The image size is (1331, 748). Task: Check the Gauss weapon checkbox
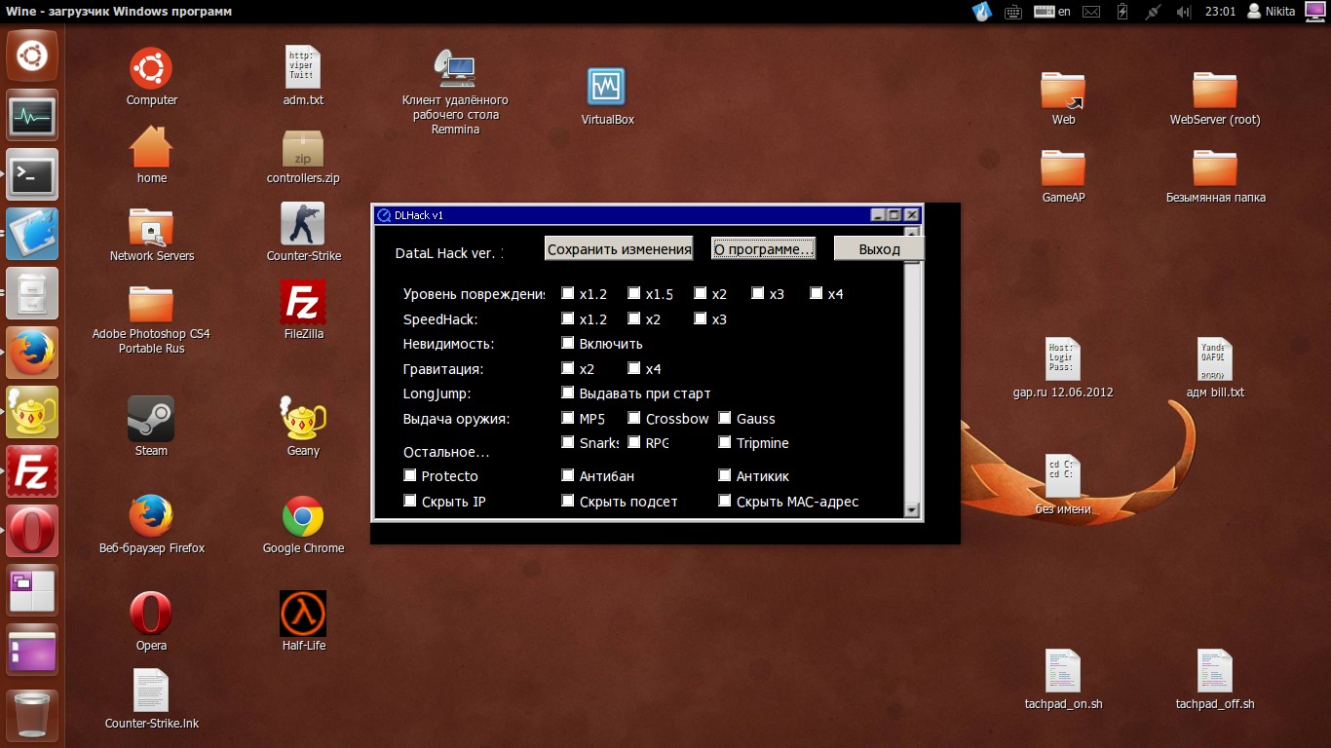tap(725, 418)
